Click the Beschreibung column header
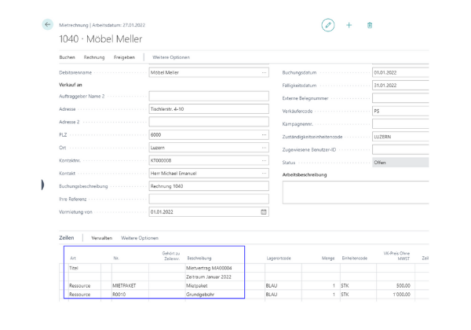This screenshot has height=330, width=471. [199, 257]
